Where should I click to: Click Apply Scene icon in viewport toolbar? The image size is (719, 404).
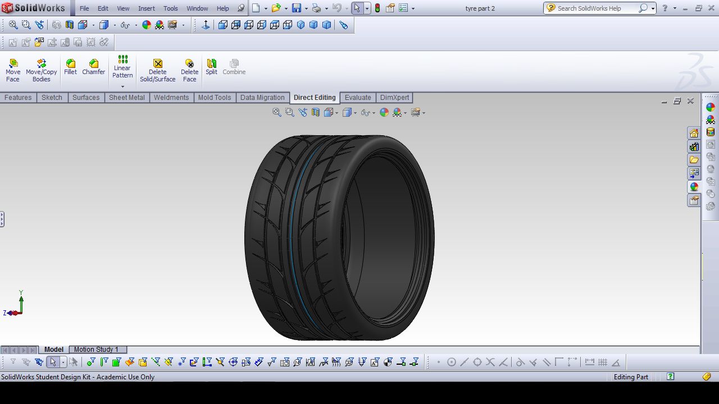(397, 113)
